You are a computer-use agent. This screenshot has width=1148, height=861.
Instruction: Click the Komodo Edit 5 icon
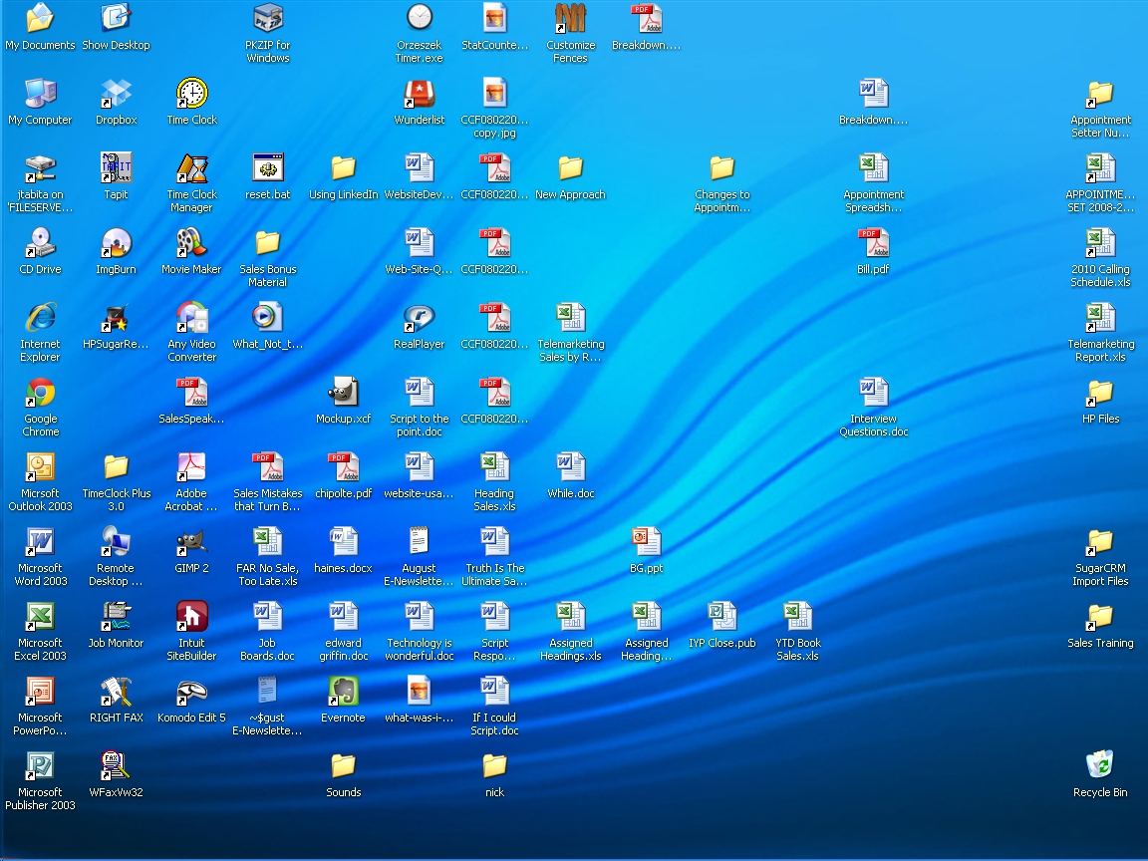(191, 692)
